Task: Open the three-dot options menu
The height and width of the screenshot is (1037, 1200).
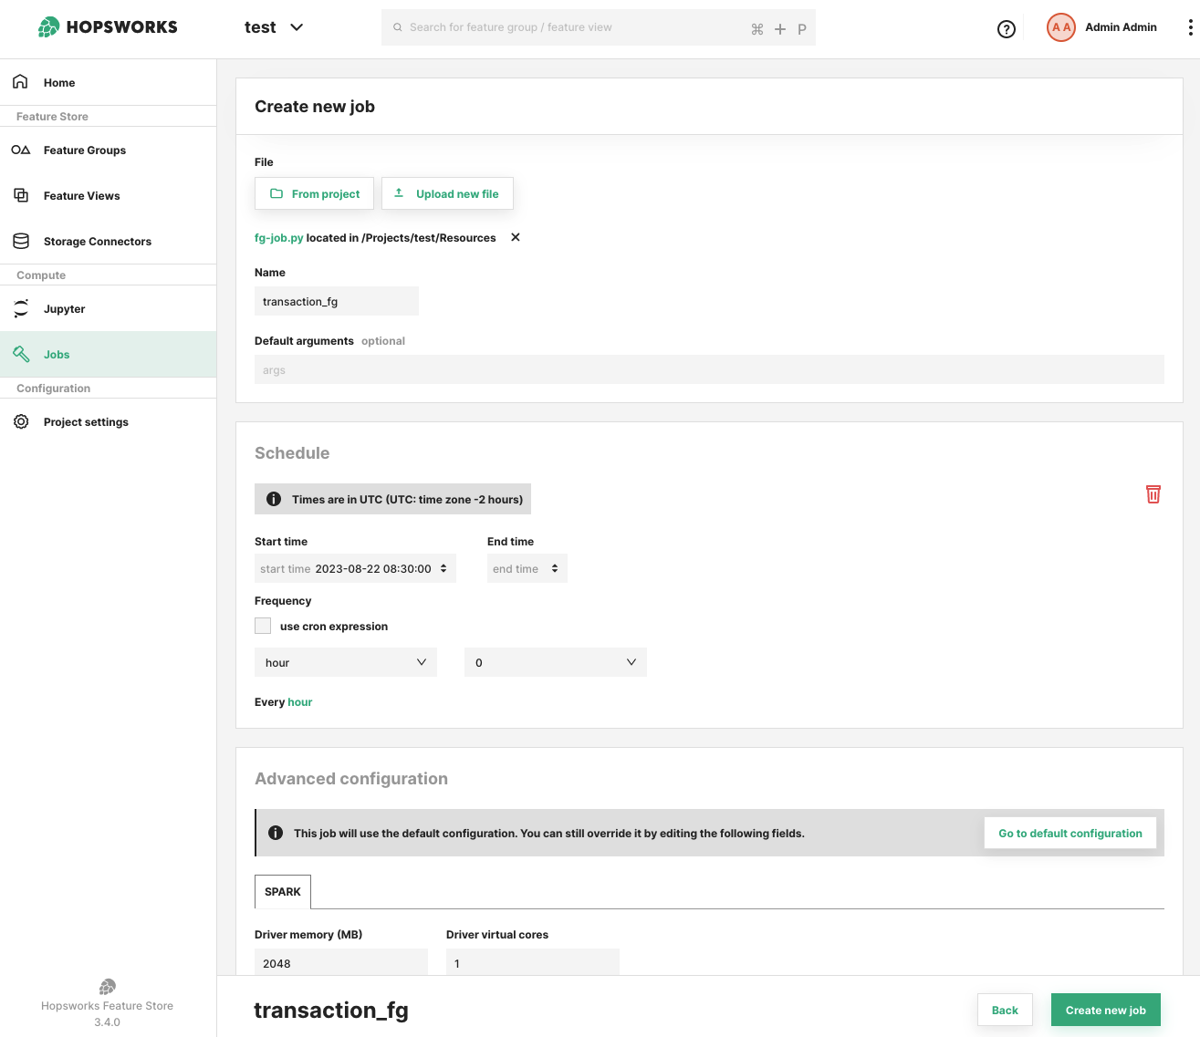Action: [x=1190, y=27]
